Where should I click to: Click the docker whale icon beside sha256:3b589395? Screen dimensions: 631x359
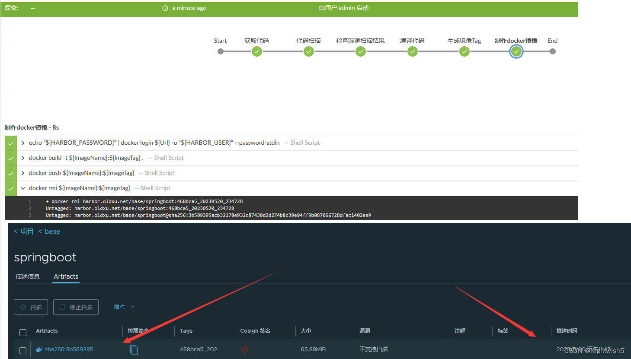tap(39, 349)
